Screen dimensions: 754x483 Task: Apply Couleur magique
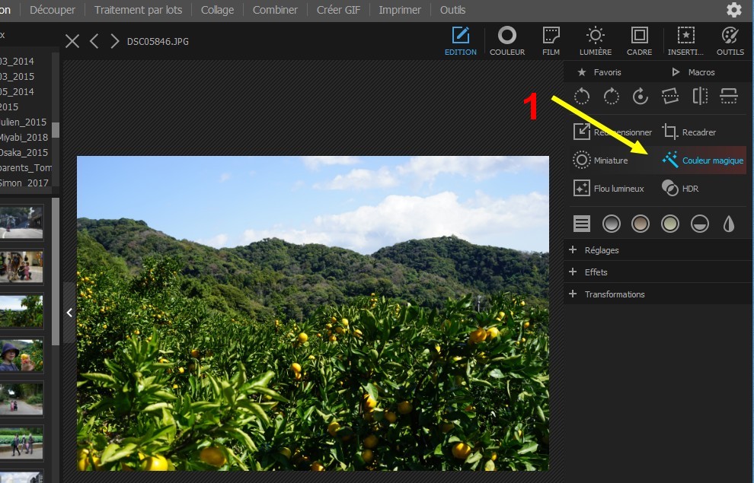click(x=702, y=160)
